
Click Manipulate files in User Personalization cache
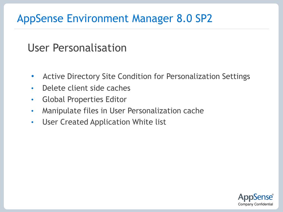point(123,111)
